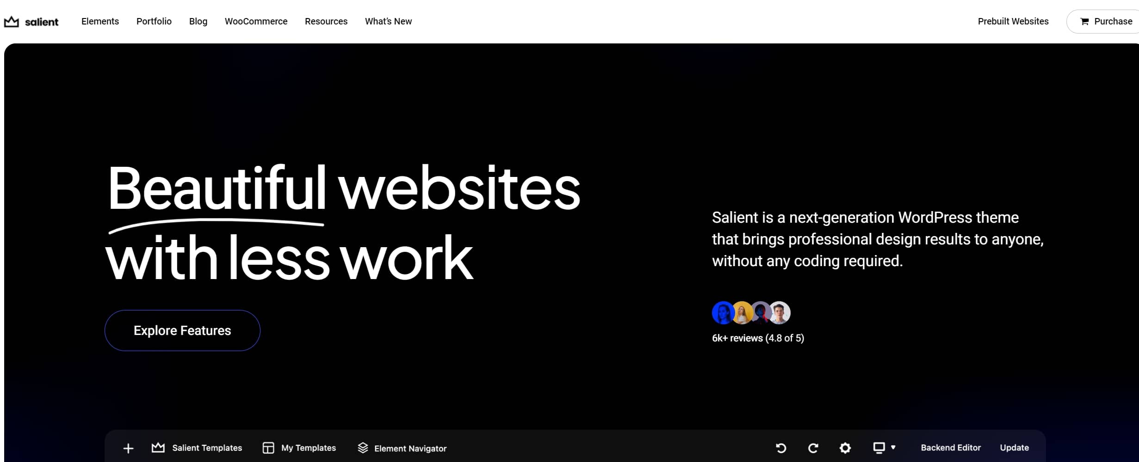Viewport: 1139px width, 462px height.
Task: Click the blue reviewer avatar thumbnail
Action: (x=722, y=313)
